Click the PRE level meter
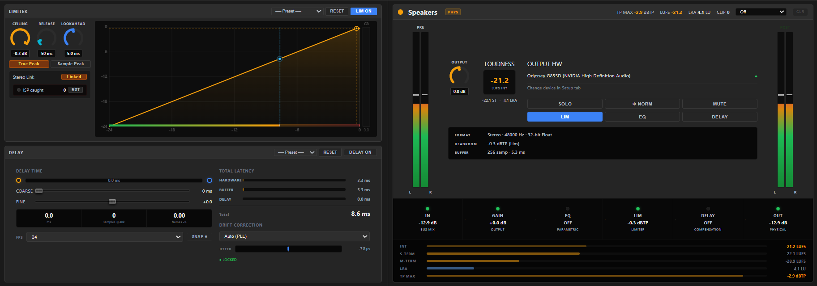Image resolution: width=817 pixels, height=286 pixels. pos(420,109)
